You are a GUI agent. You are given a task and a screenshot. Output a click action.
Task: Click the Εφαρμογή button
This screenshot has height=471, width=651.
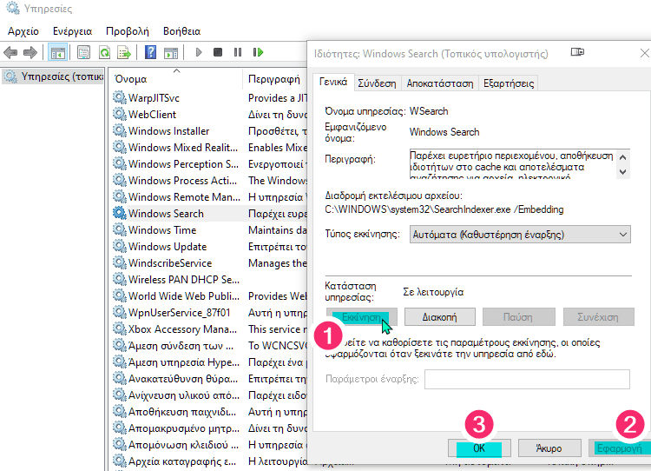(620, 448)
